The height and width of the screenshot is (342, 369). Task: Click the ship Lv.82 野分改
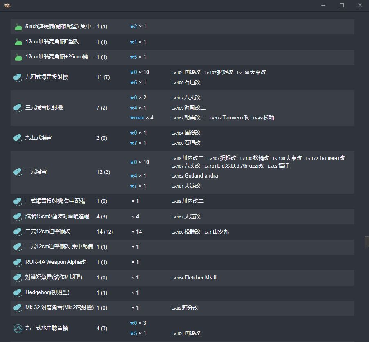(185, 308)
